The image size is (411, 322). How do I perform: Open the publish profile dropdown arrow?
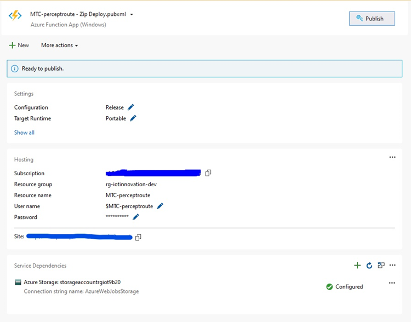pyautogui.click(x=132, y=14)
